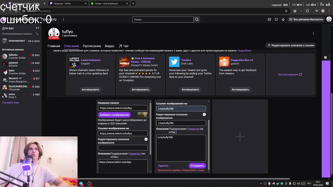This screenshot has width=333, height=187.
Task: Open OBS from the taskbar
Action: [x=89, y=184]
